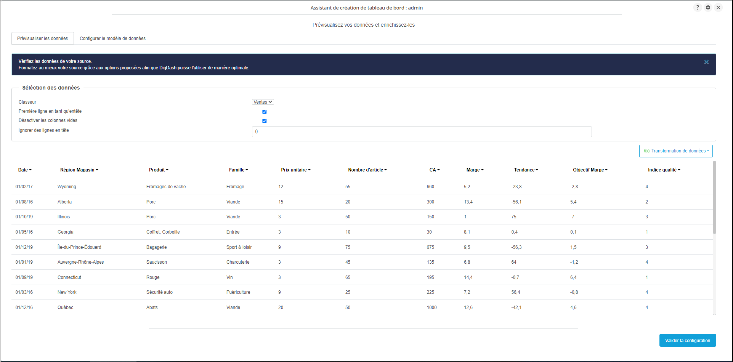Toggle Désactiver les colonnes vides checkbox
Viewport: 733px width, 362px height.
coord(265,121)
